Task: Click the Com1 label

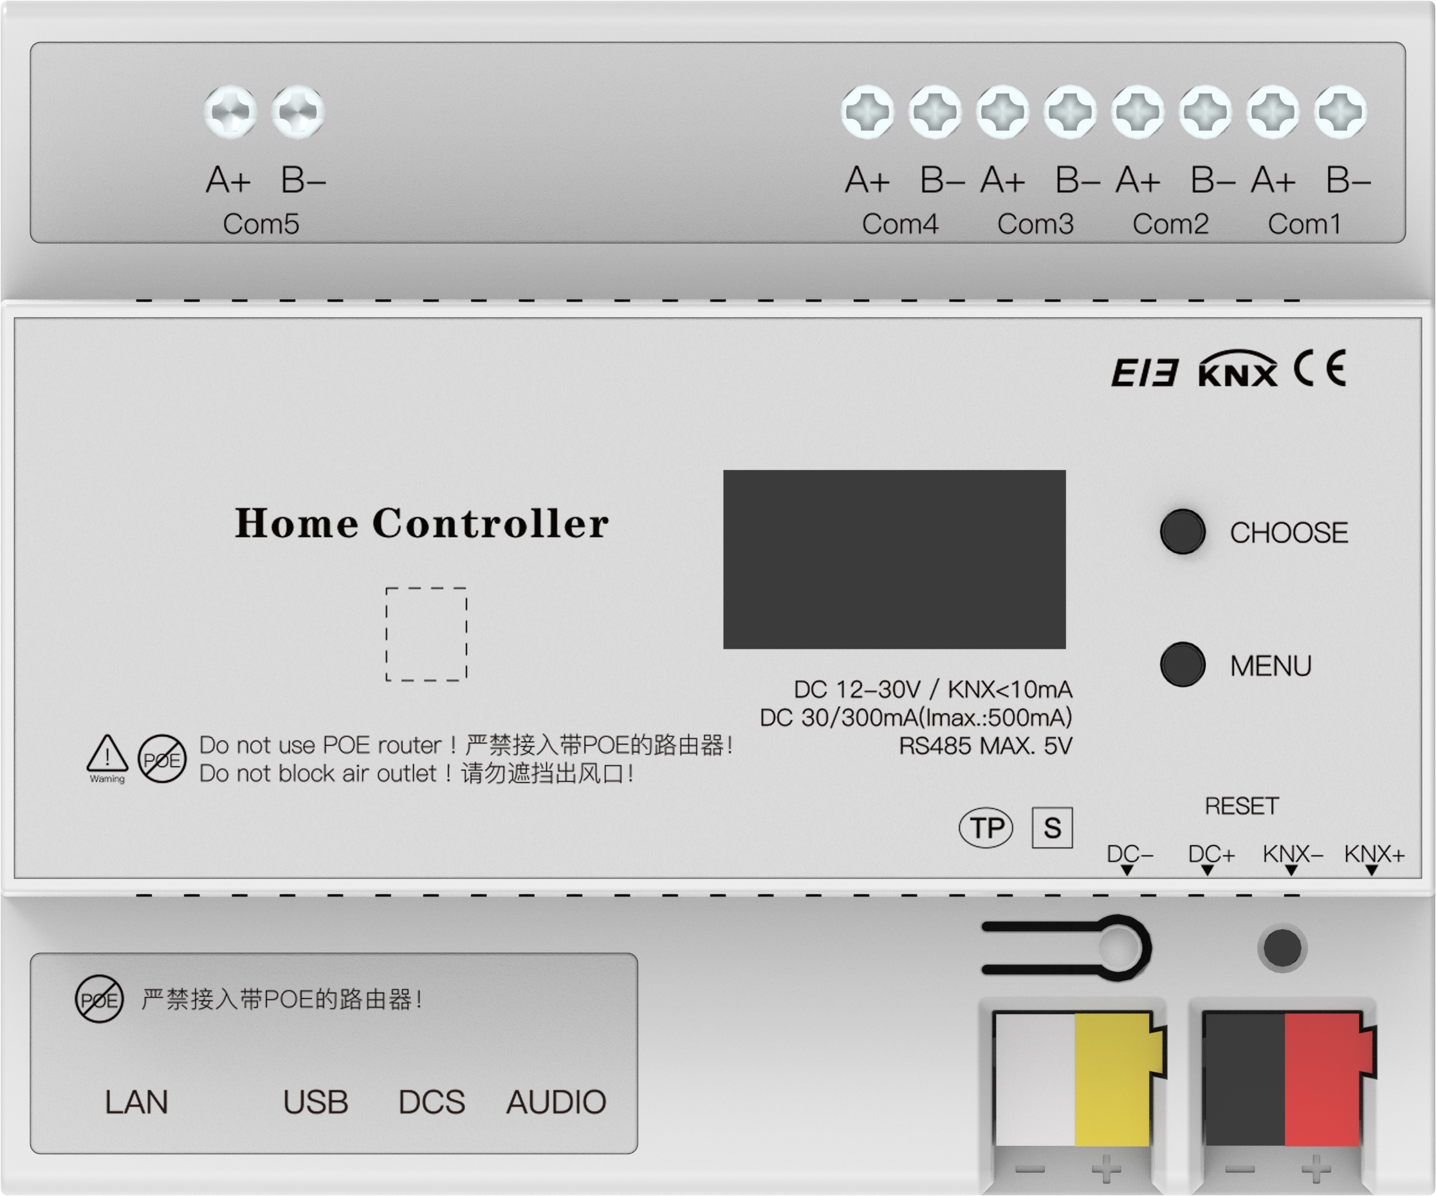Action: [1305, 224]
